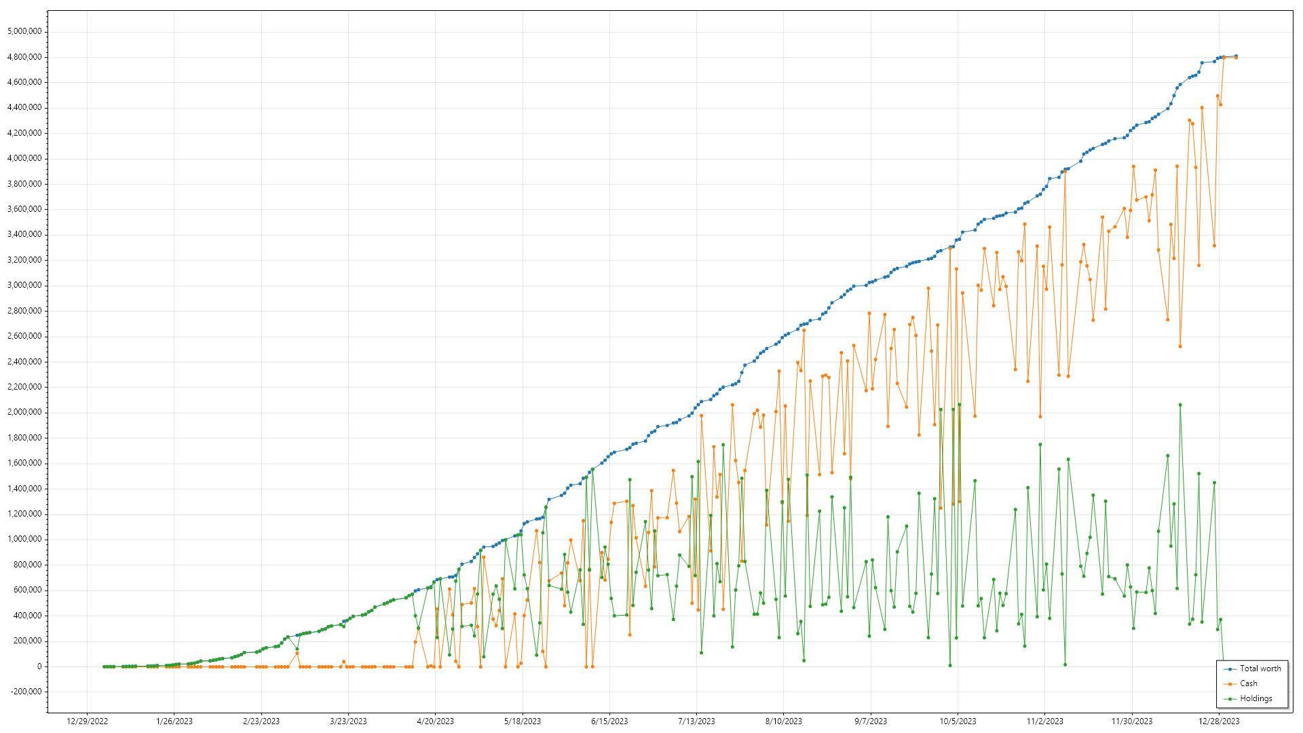Viewport: 1303px width, 733px height.
Task: Click the 4/20/2023 x-axis date label
Action: (x=435, y=721)
